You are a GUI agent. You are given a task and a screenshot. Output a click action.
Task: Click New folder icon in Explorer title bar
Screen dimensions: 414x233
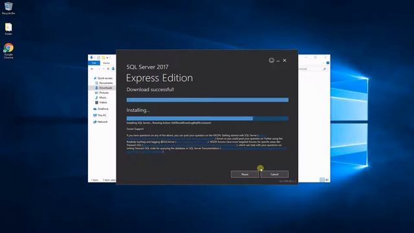[x=103, y=58]
